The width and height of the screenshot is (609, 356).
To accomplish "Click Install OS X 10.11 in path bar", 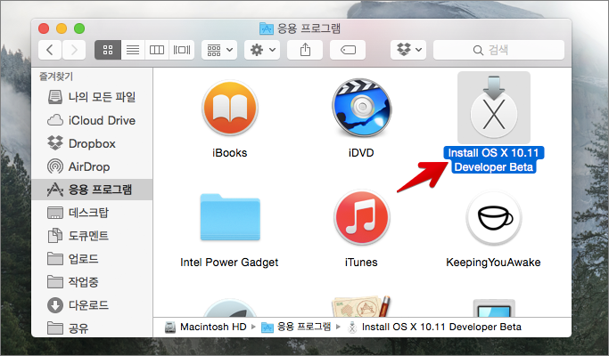I will pyautogui.click(x=434, y=327).
